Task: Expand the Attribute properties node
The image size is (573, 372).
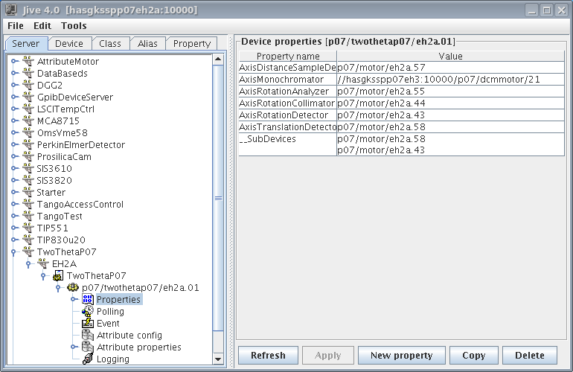Action: pyautogui.click(x=74, y=347)
